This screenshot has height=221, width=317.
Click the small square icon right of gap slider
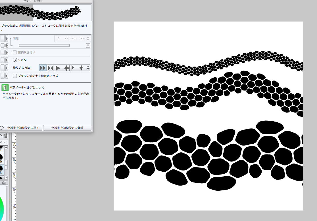(x=88, y=45)
